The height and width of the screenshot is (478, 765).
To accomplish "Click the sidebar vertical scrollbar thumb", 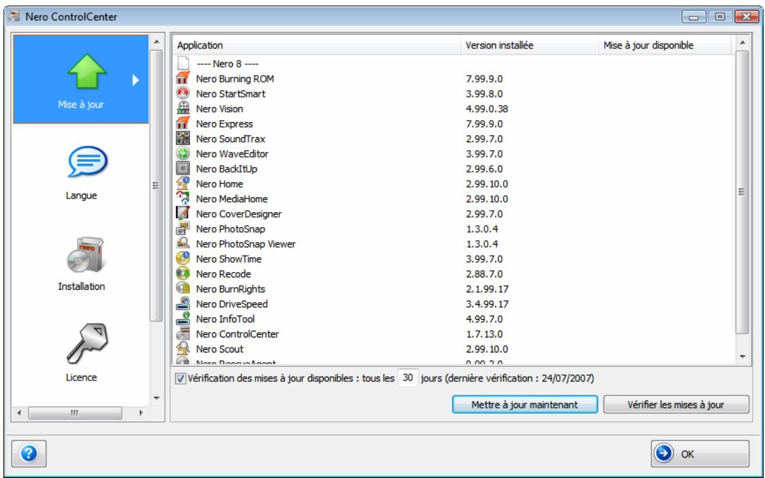I will pos(156,185).
